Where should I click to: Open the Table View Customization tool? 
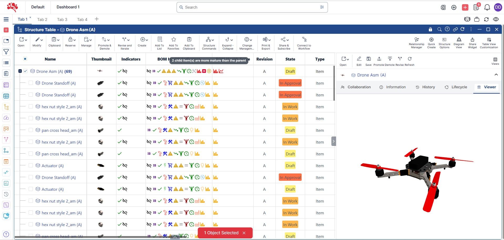(x=489, y=40)
